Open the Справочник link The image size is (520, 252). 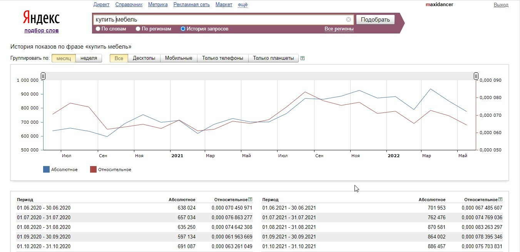(129, 5)
